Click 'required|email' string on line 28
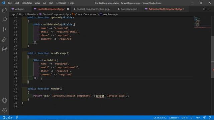 click(x=67, y=67)
